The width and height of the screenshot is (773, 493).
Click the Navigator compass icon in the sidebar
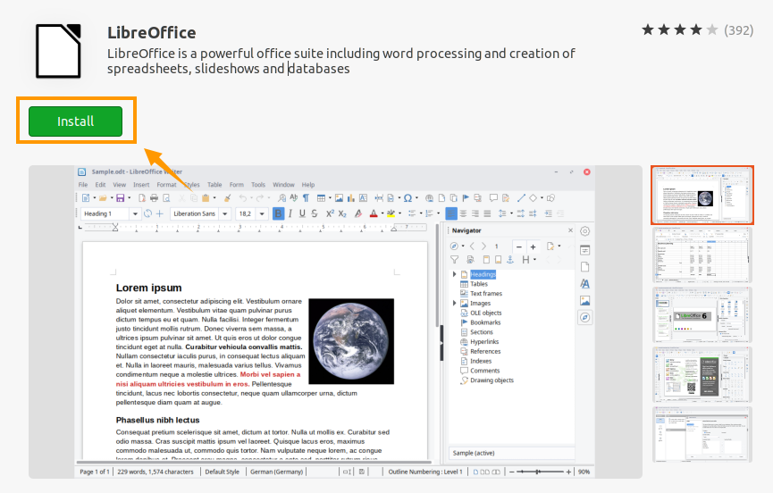[585, 317]
